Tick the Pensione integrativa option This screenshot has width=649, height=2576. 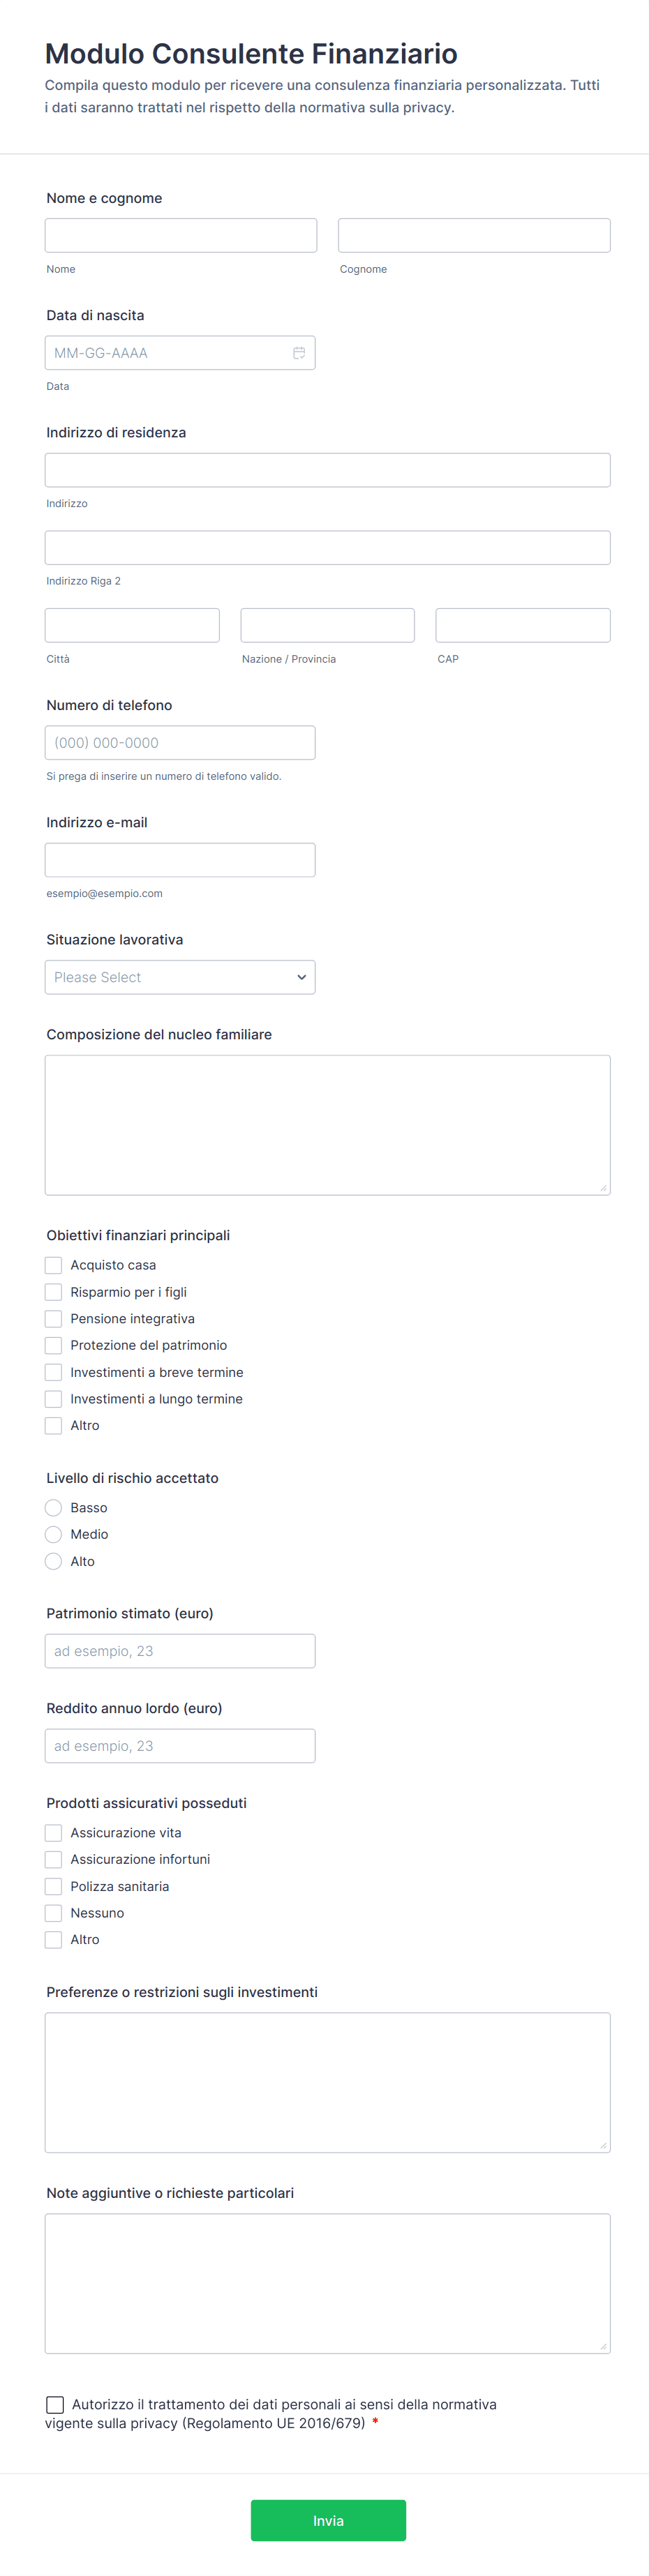click(x=54, y=1319)
